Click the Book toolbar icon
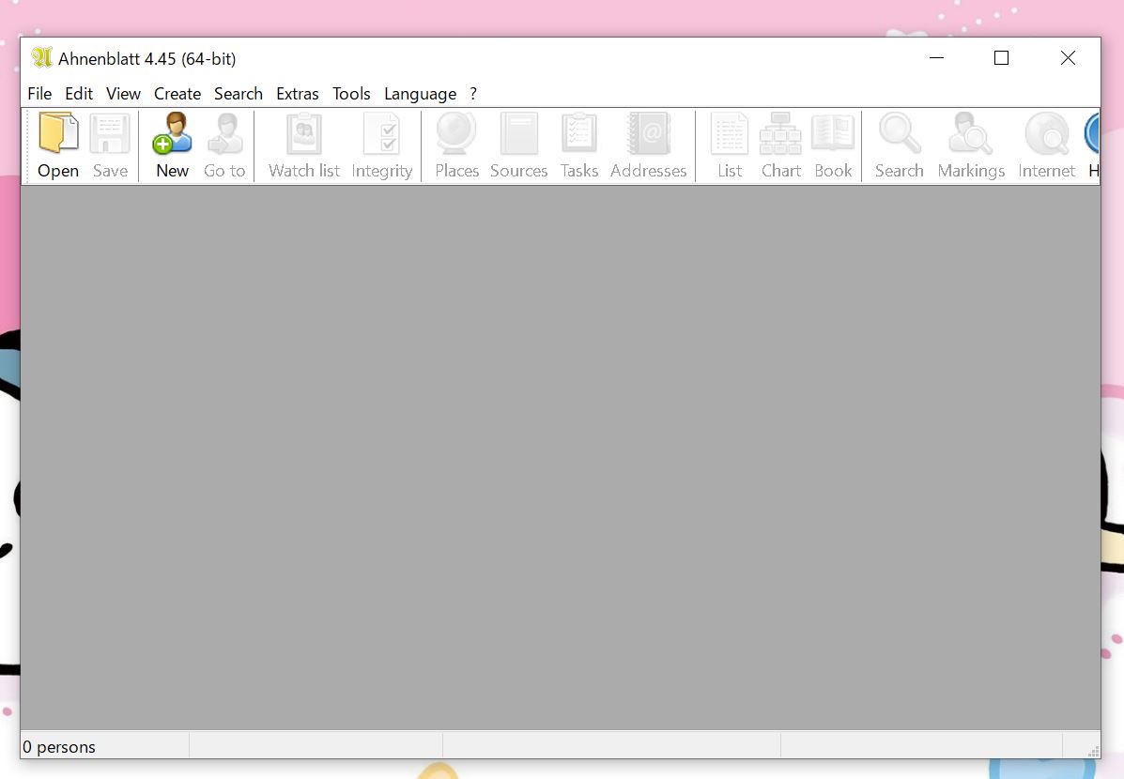This screenshot has height=779, width=1124. click(833, 133)
